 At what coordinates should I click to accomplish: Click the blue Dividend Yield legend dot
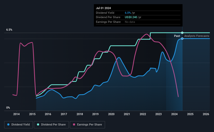click(x=8, y=124)
